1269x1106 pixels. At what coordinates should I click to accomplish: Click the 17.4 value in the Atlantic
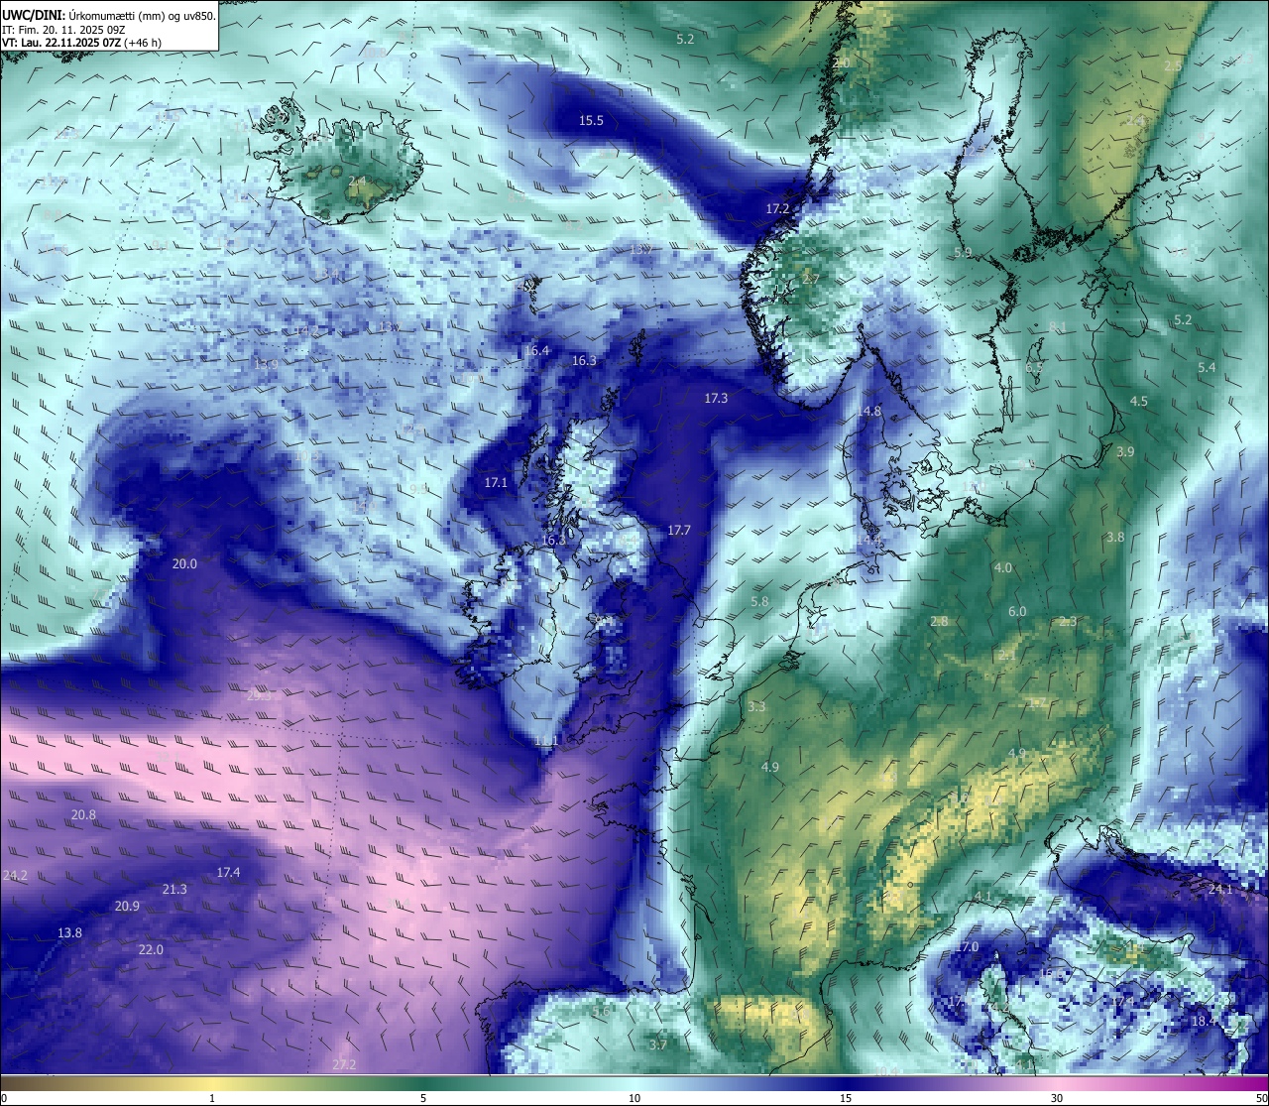(228, 872)
